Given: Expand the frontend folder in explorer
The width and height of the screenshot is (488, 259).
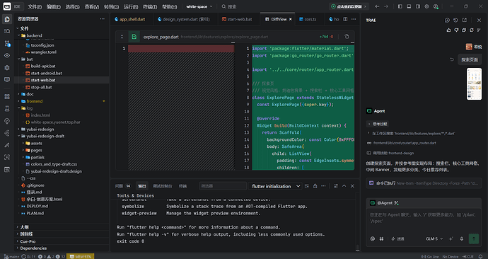Looking at the screenshot, I should (34, 101).
